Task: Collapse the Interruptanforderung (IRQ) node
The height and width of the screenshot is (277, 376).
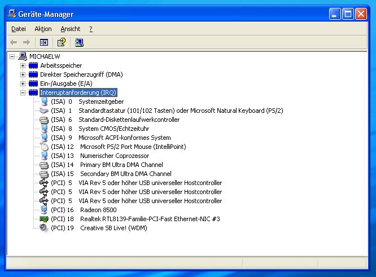Action: point(23,93)
